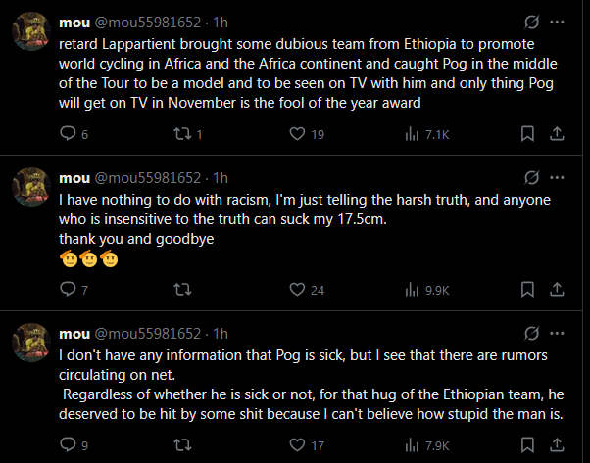Image resolution: width=590 pixels, height=463 pixels.
Task: Reply to the third tweet with 9 replies
Action: point(68,445)
